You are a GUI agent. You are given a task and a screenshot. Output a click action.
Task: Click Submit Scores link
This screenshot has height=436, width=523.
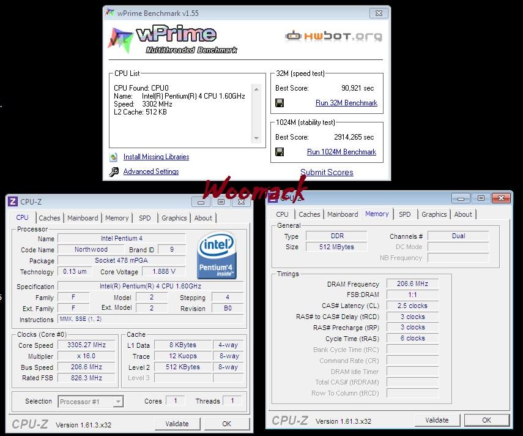coord(327,172)
